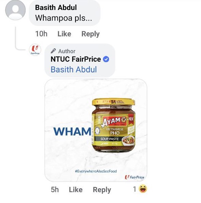201x203 pixels.
Task: Select the Author label on the reply
Action: click(67, 51)
